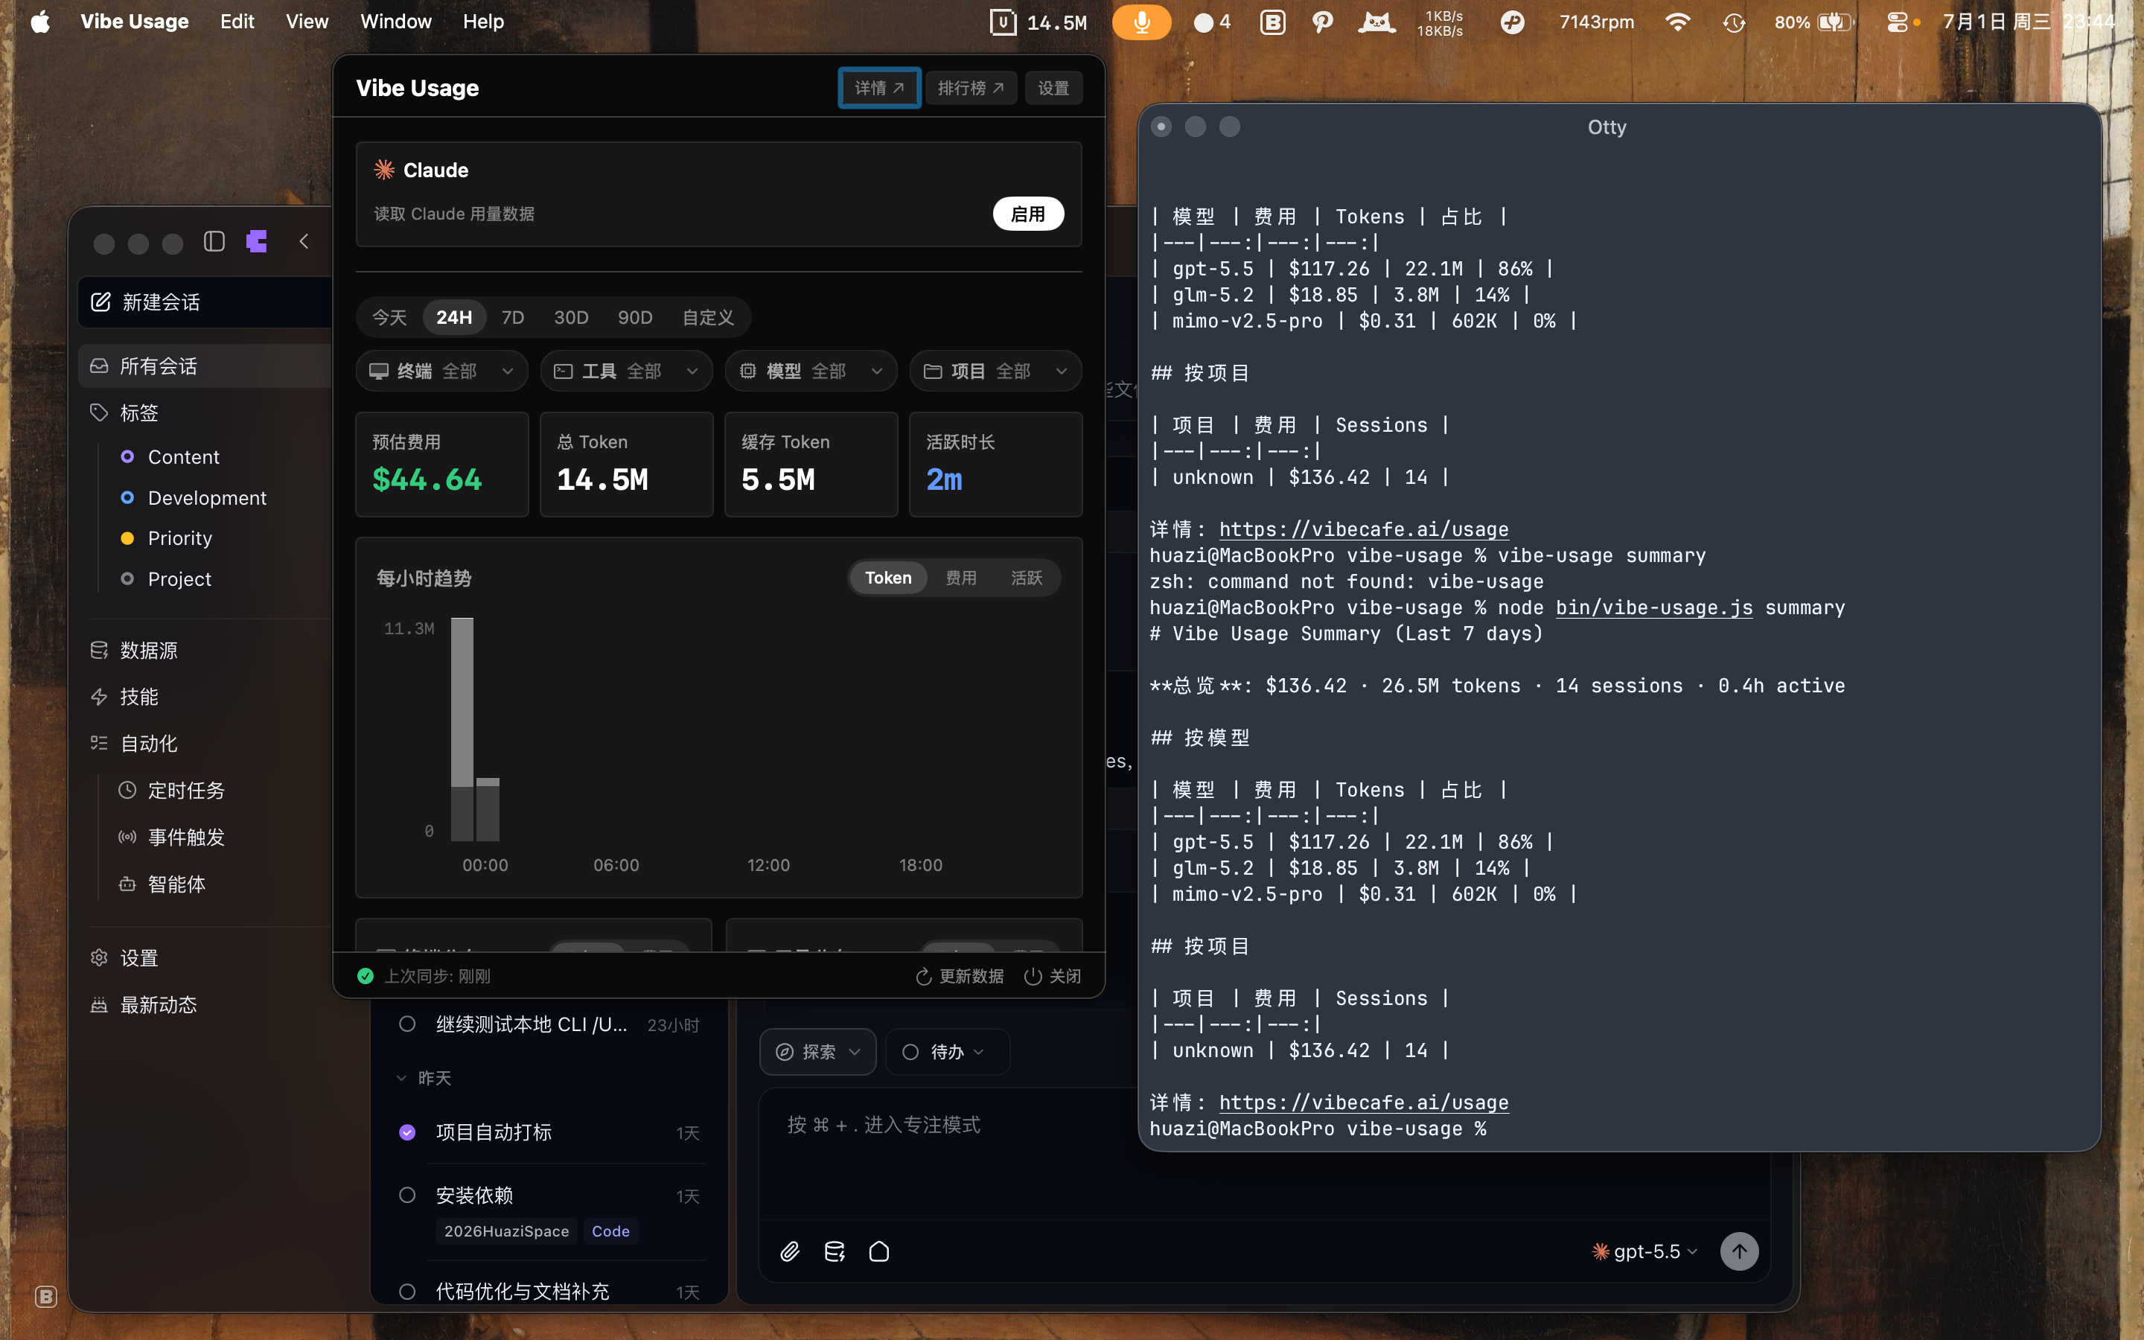The height and width of the screenshot is (1340, 2144).
Task: Toggle status circle of 继续测试本地 CLI task
Action: click(x=406, y=1024)
